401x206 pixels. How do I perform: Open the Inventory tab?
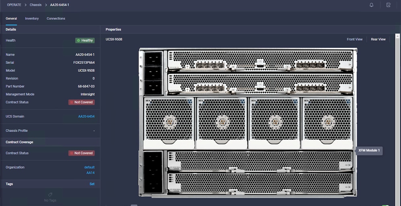click(32, 19)
